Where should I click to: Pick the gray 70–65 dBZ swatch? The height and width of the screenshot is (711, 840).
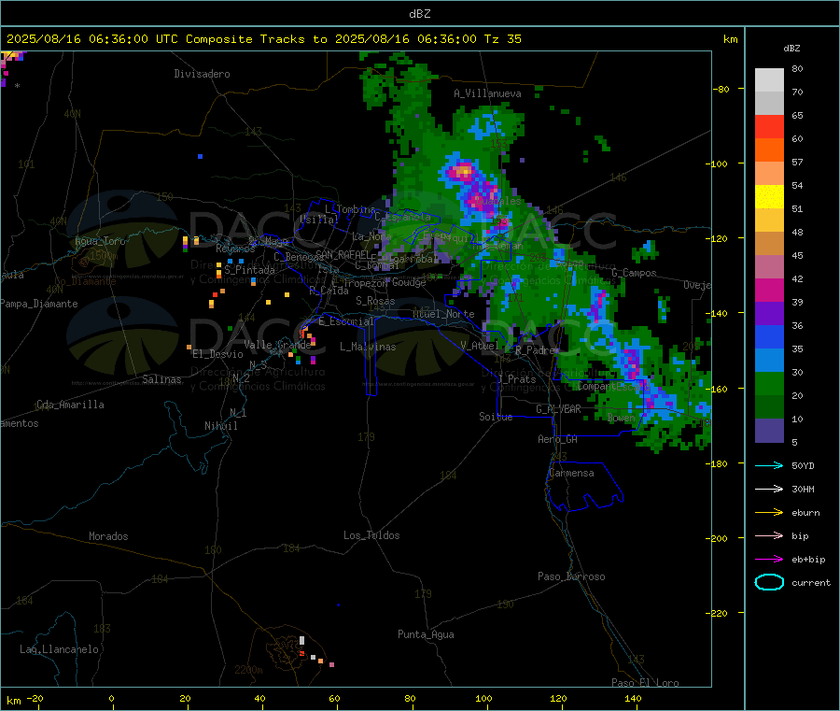(x=769, y=104)
